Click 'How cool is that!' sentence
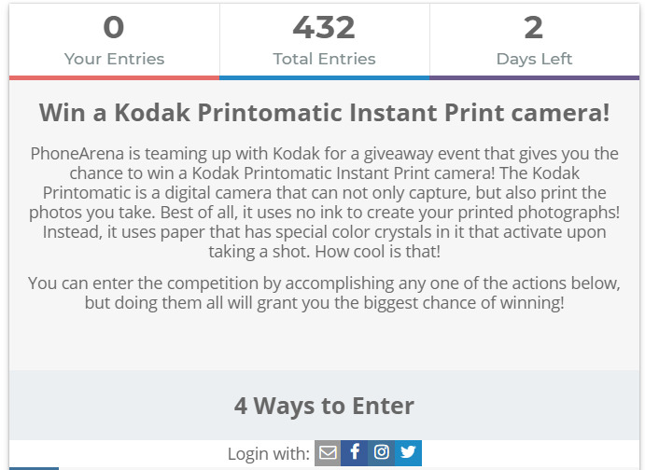The image size is (645, 470). coord(378,252)
